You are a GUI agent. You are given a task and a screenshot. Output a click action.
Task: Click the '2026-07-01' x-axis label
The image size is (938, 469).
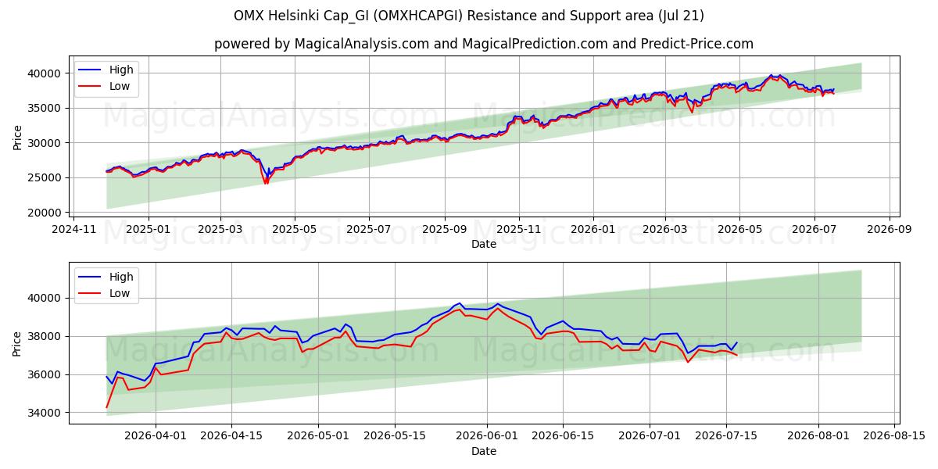tap(650, 437)
